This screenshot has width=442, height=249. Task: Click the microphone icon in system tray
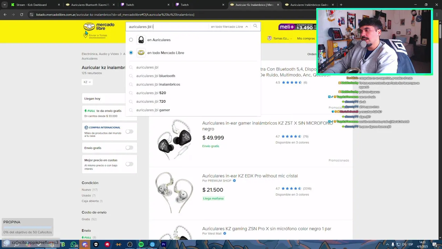pos(393,245)
